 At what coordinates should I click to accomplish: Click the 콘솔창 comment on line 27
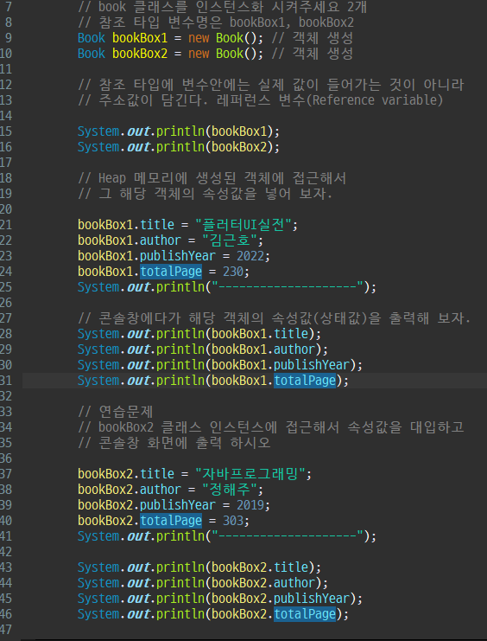(275, 318)
